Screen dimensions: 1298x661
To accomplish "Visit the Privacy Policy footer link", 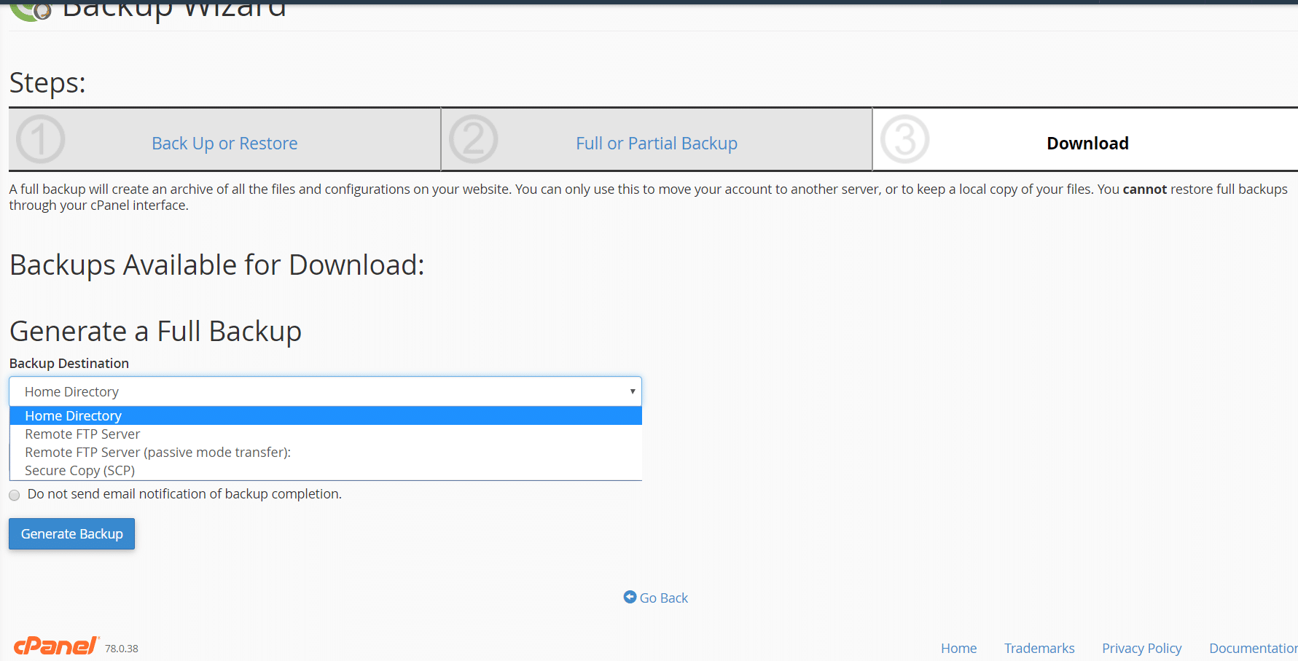I will pos(1141,648).
